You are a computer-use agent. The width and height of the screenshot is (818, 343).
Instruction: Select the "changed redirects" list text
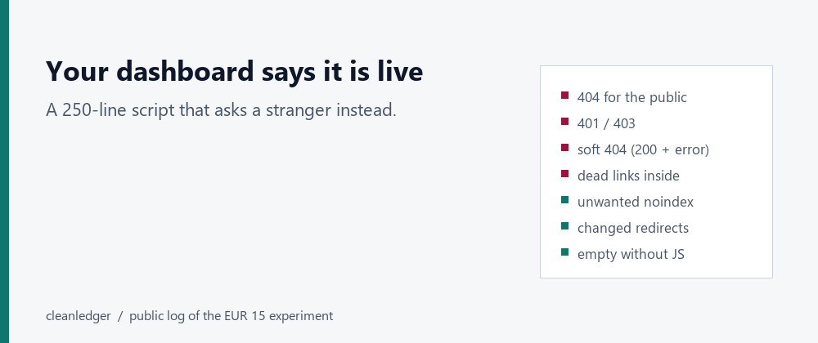click(x=633, y=228)
